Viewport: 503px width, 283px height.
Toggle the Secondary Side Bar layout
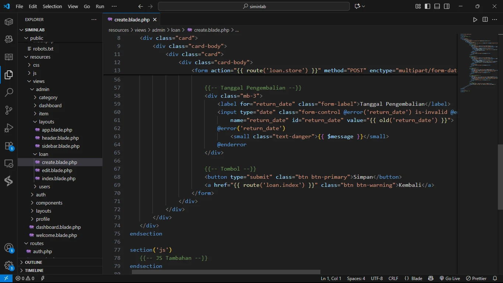(447, 6)
